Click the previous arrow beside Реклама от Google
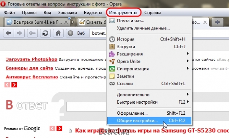This screenshot has width=229, height=138. (52, 128)
